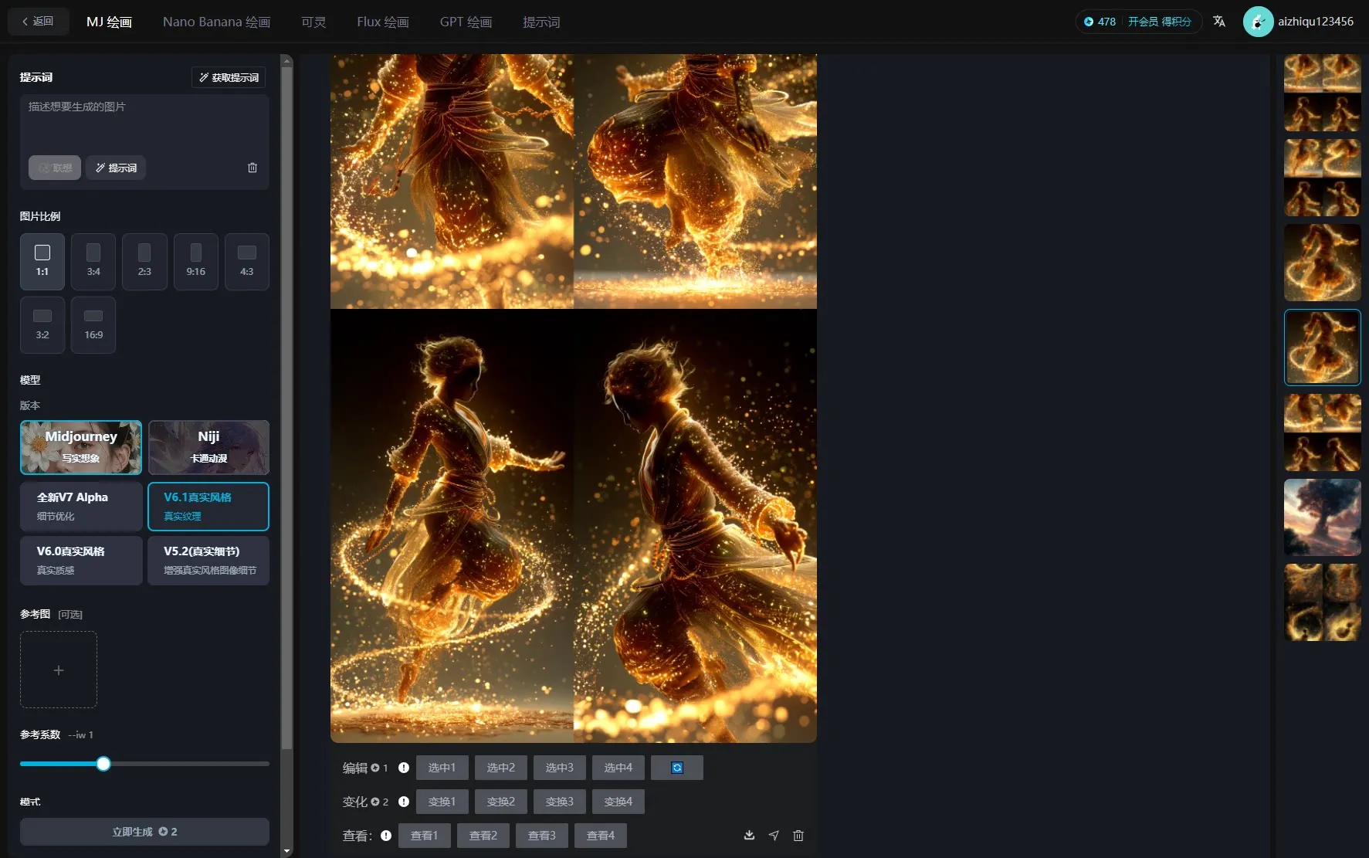Clear the prompt with the trash icon

tap(252, 168)
